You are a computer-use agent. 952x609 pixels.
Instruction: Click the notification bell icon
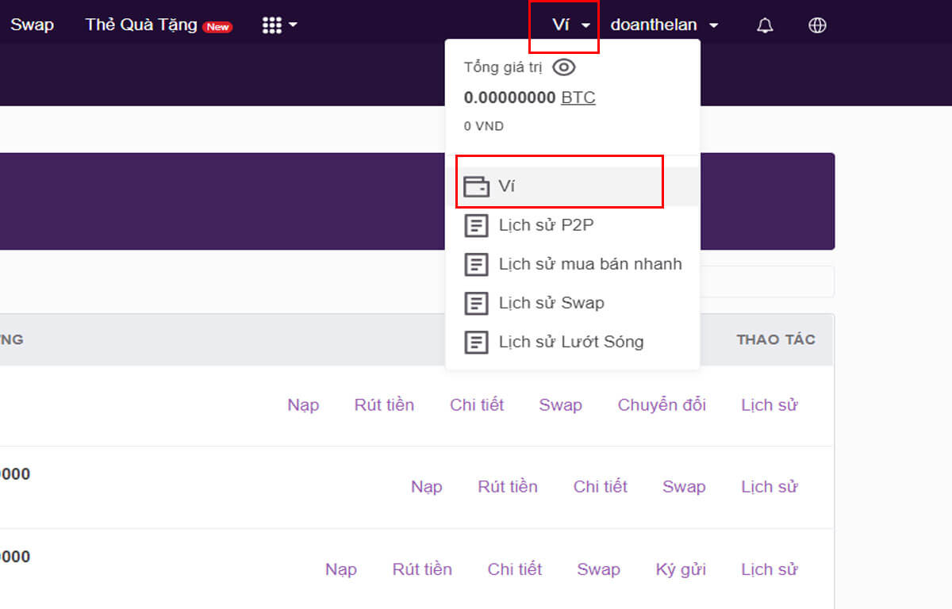pyautogui.click(x=765, y=25)
